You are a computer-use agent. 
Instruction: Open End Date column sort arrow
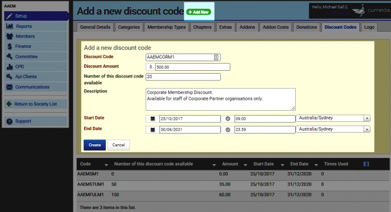(316, 165)
